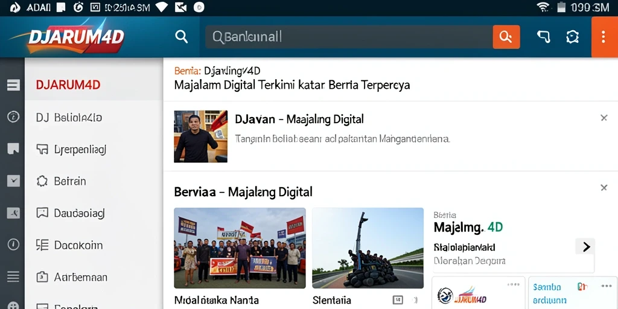Close the Berviaa Majalang Digital section
The width and height of the screenshot is (618, 309).
coord(604,188)
